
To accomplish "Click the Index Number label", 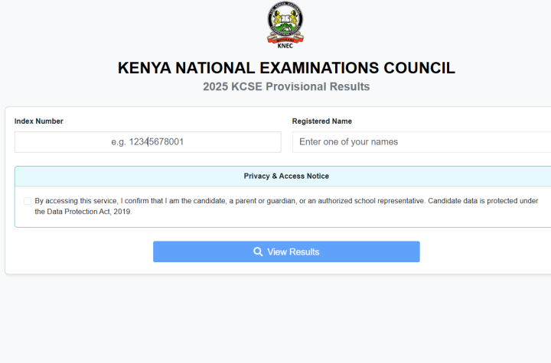I will (x=38, y=122).
